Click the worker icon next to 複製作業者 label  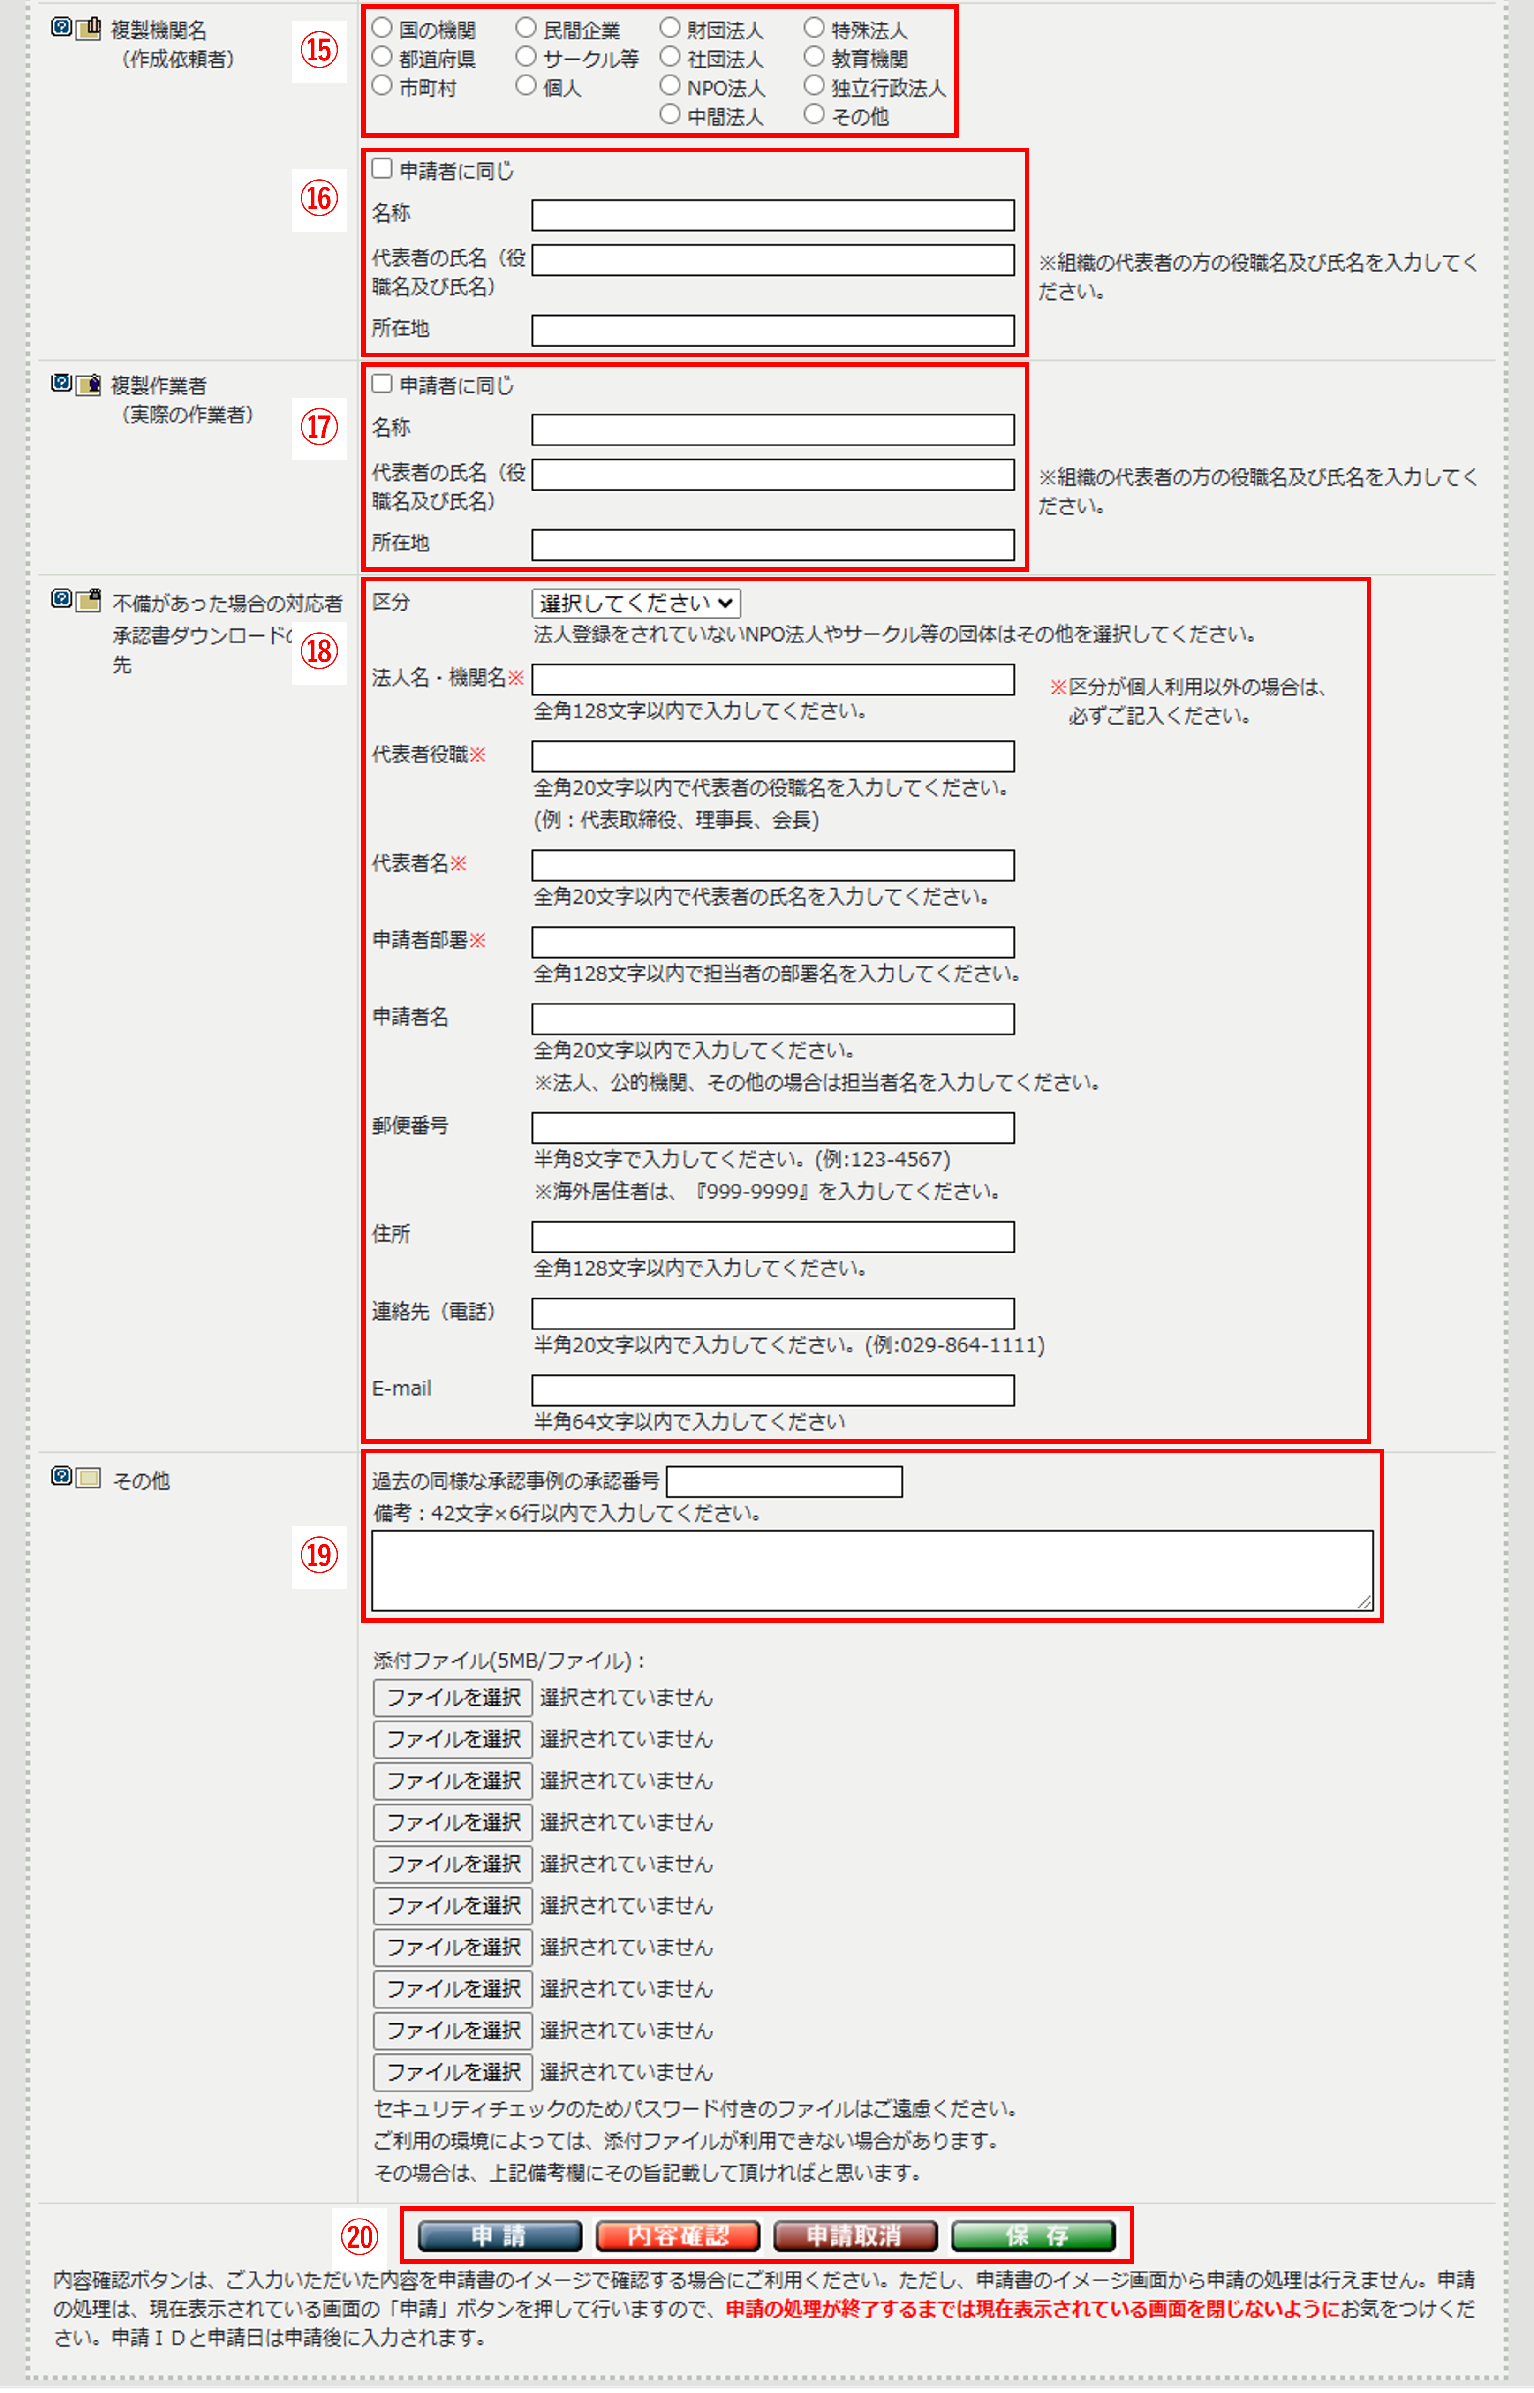click(89, 384)
